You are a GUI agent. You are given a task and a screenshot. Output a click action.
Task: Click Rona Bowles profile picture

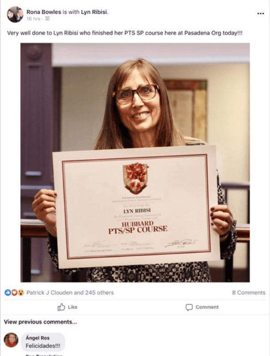[15, 15]
